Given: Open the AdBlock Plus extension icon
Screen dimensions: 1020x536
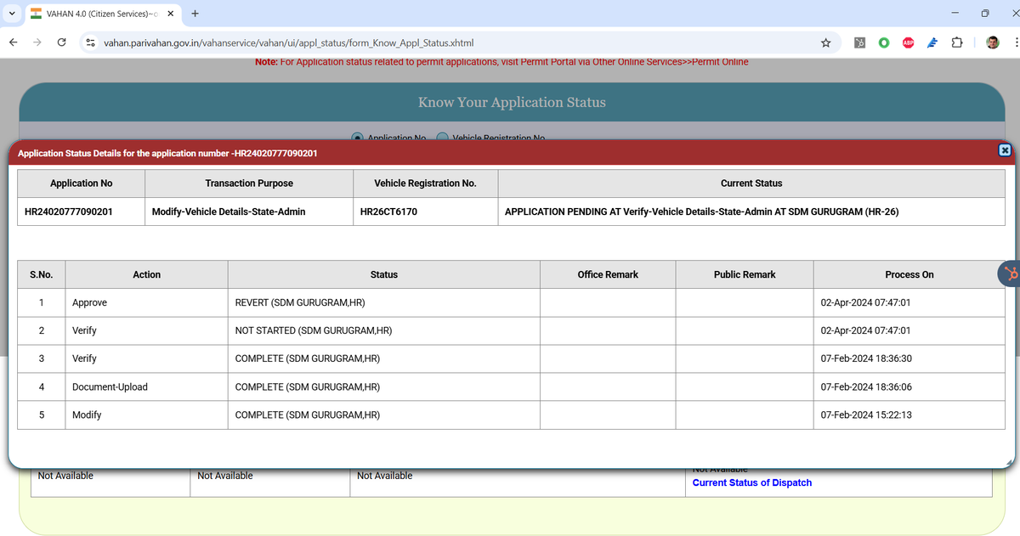Looking at the screenshot, I should click(908, 42).
